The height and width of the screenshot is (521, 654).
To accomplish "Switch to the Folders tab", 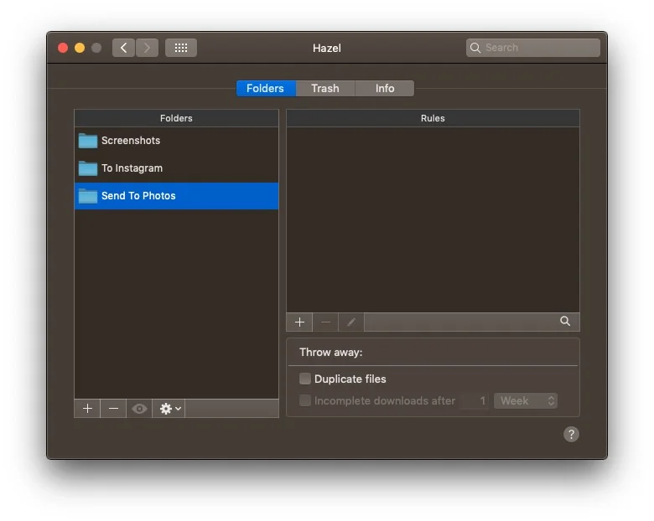I will (266, 88).
